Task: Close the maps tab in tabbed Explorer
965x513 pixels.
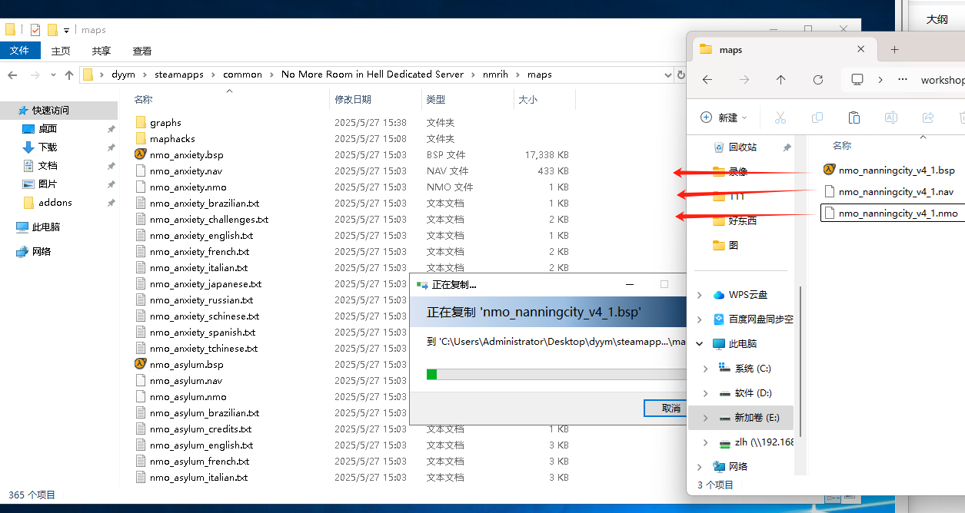Action: point(861,50)
